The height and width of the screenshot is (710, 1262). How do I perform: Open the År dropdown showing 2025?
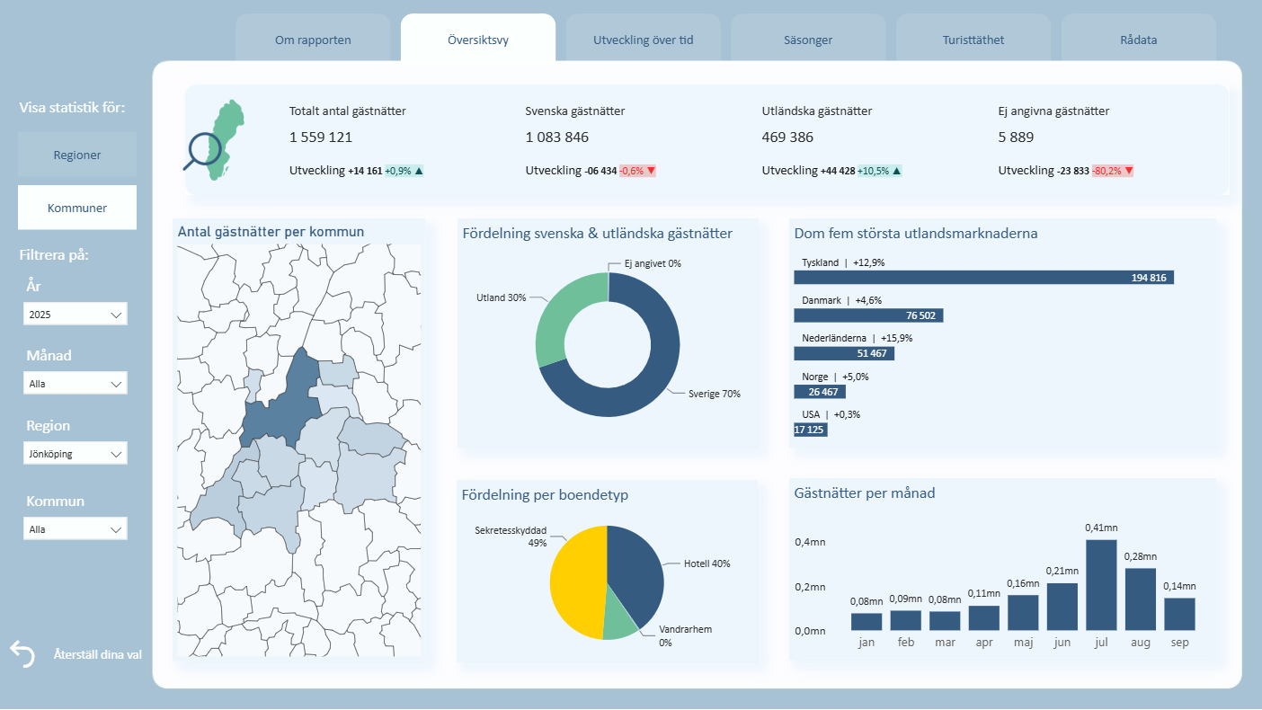click(x=76, y=315)
